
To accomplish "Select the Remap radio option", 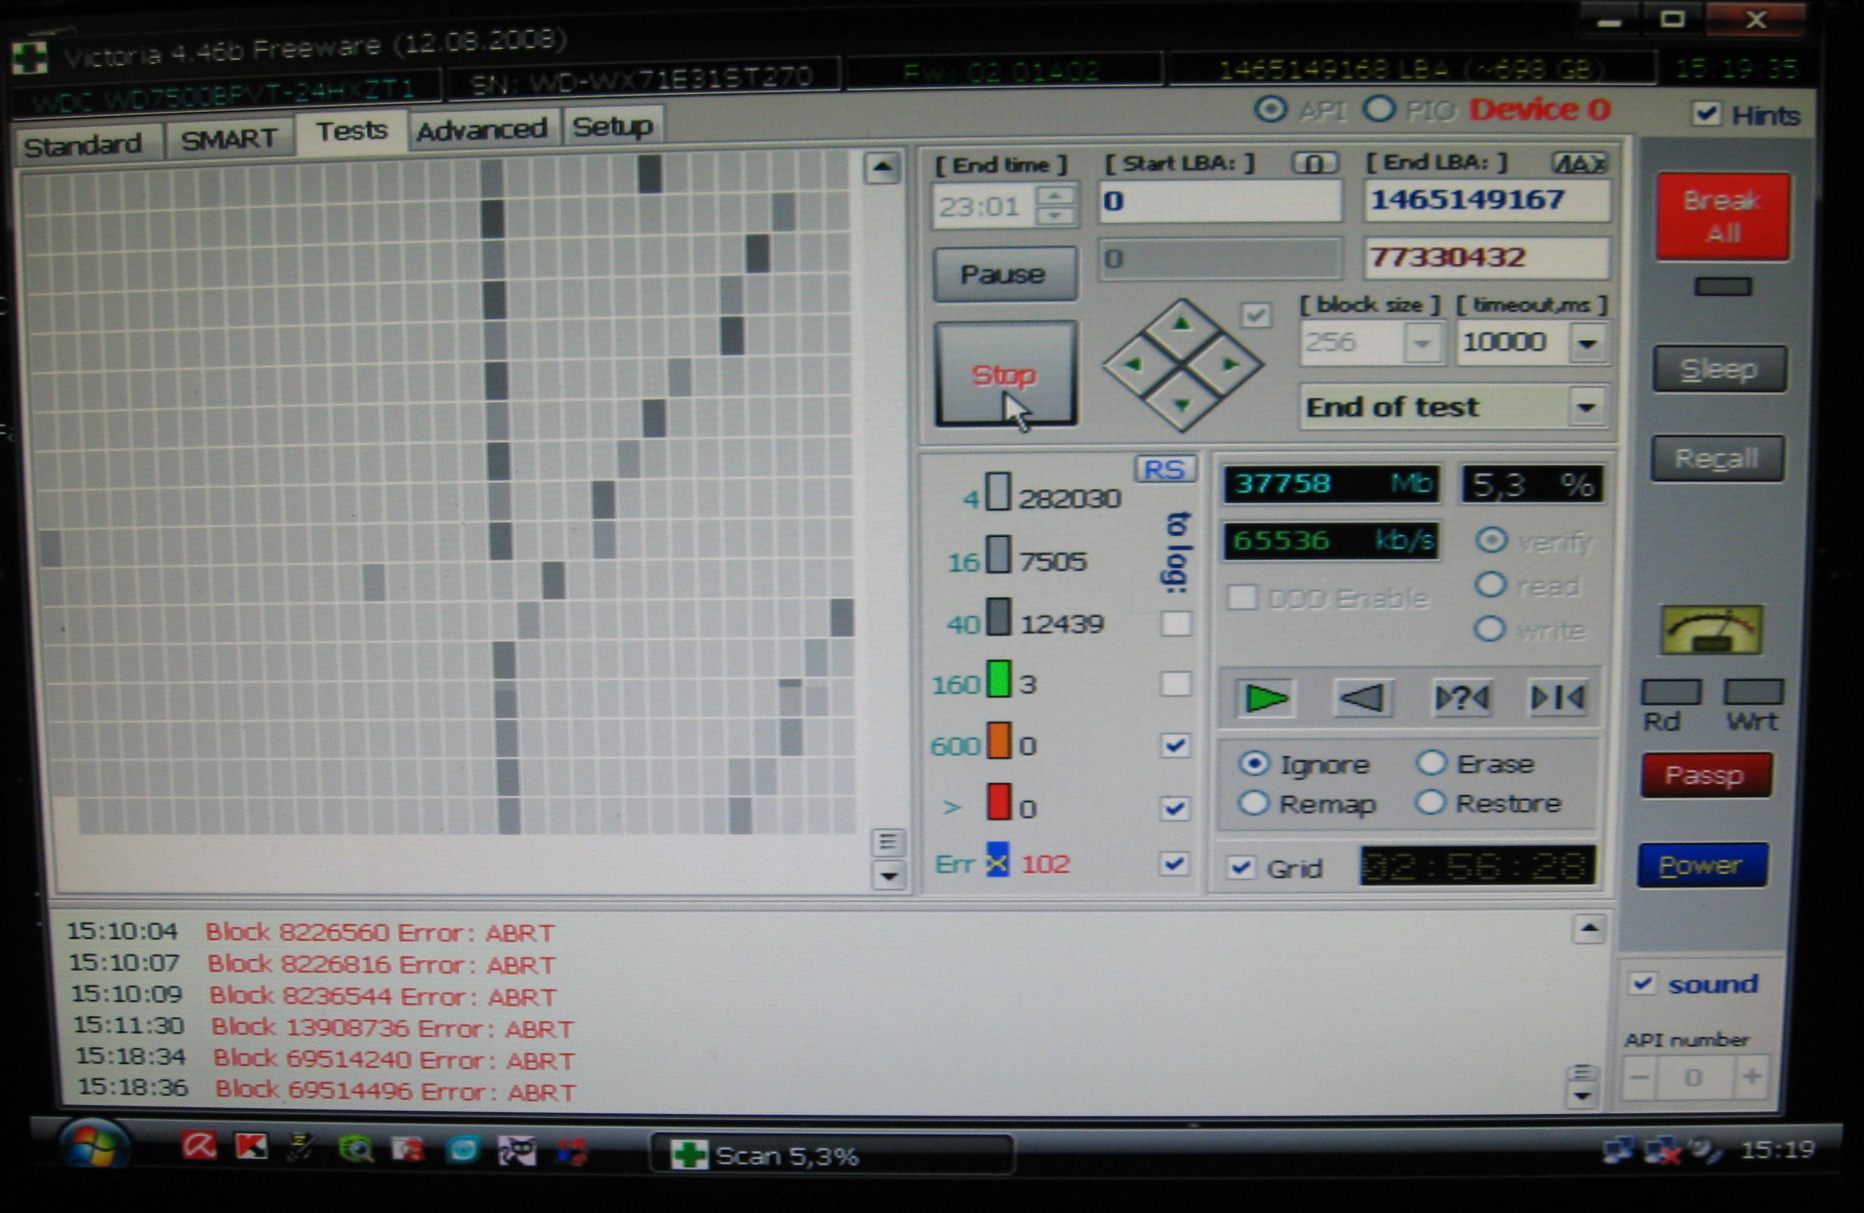I will tap(1254, 803).
